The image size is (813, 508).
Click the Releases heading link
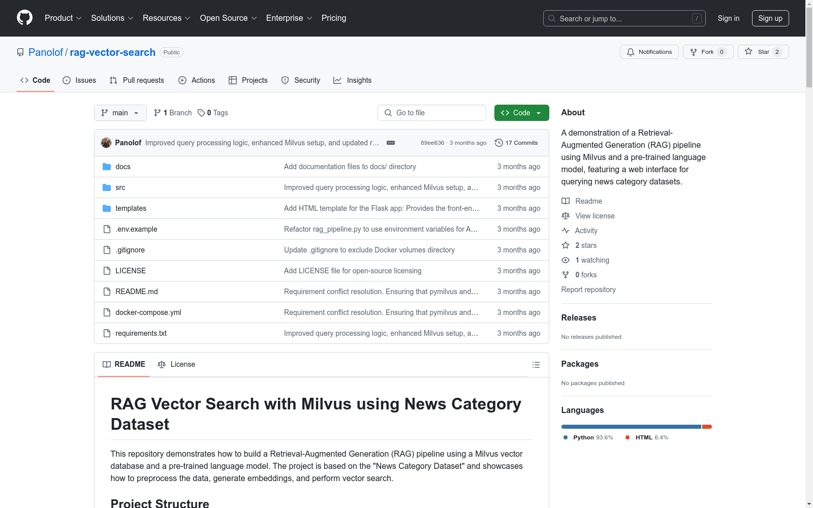579,317
